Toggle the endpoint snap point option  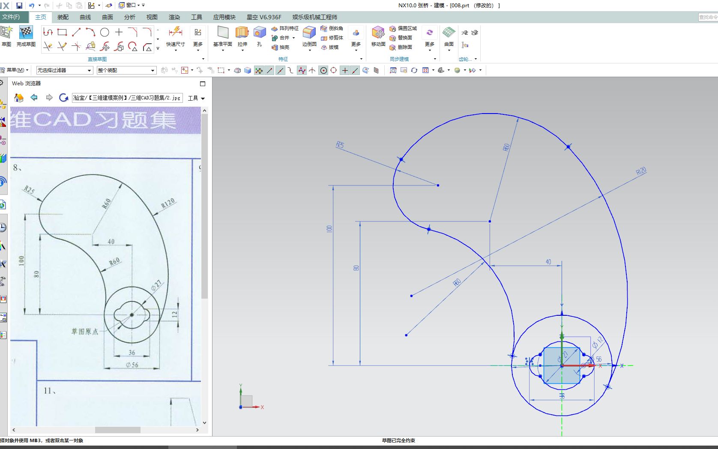(x=269, y=70)
